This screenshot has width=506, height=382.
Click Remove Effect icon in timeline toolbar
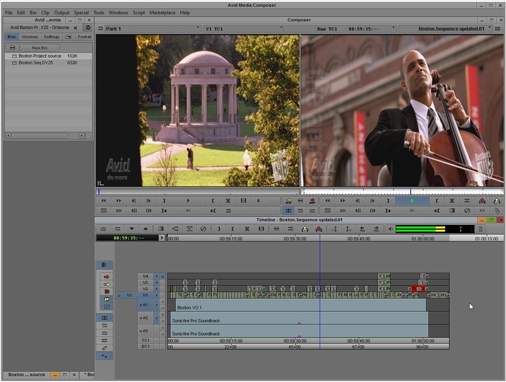(203, 229)
